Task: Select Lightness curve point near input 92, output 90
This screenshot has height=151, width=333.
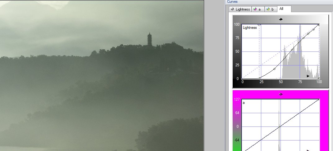Action: click(313, 29)
